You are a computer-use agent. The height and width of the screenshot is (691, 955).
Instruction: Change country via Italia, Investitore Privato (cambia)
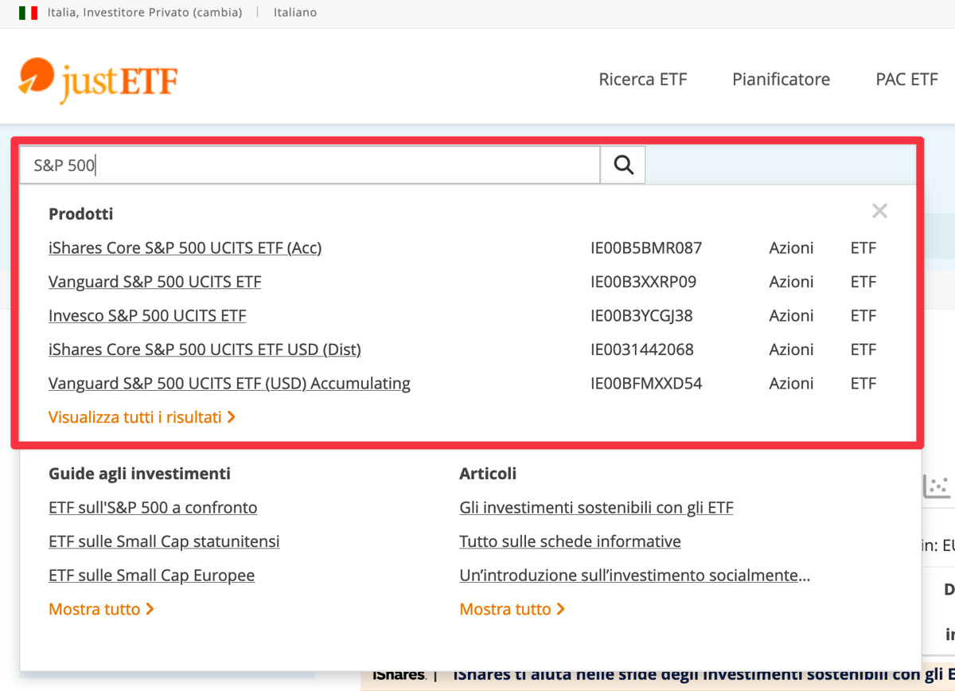coord(144,13)
